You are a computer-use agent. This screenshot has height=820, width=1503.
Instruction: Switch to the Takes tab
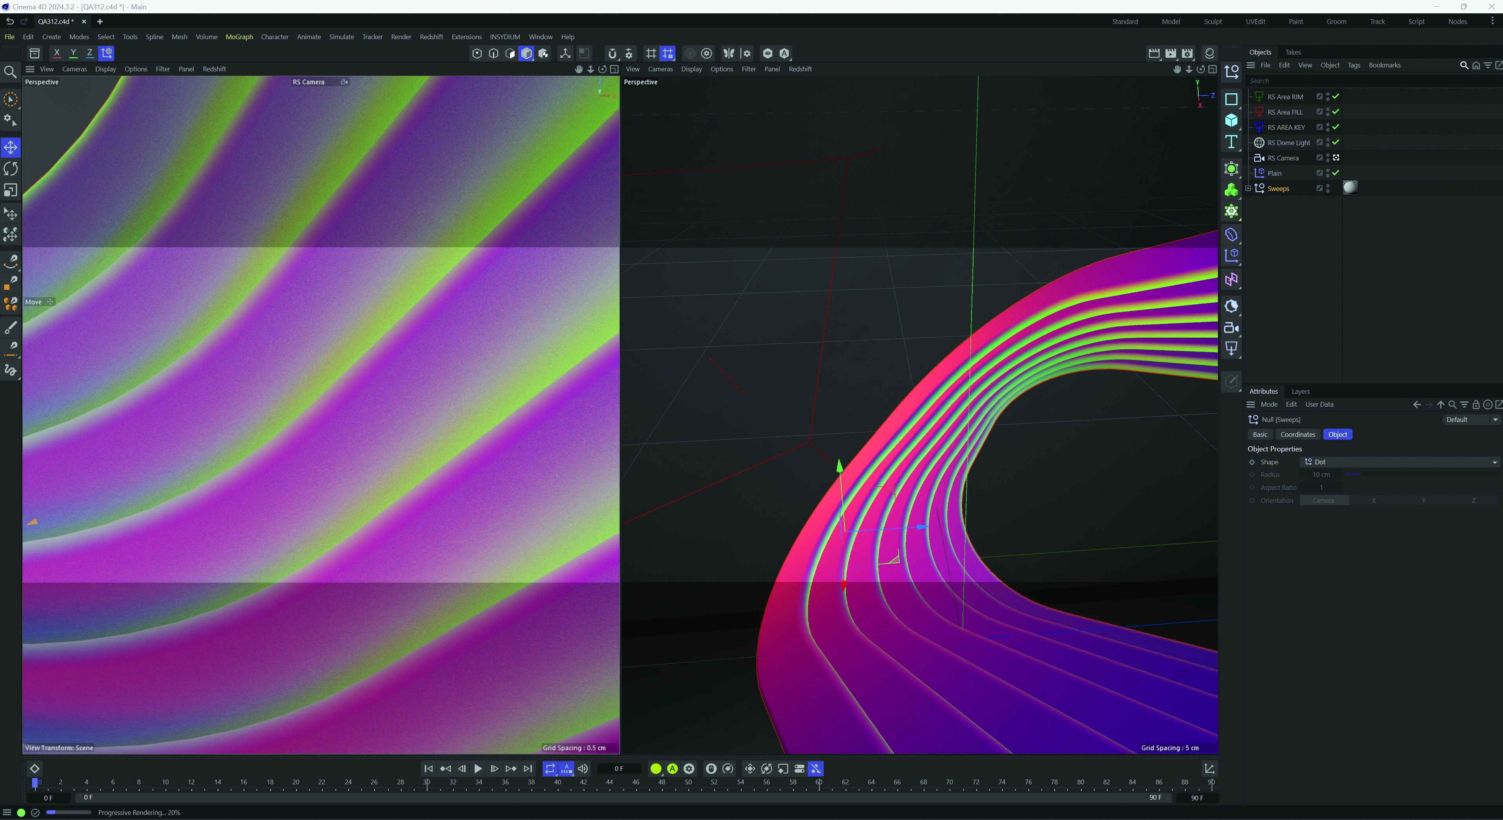1293,52
